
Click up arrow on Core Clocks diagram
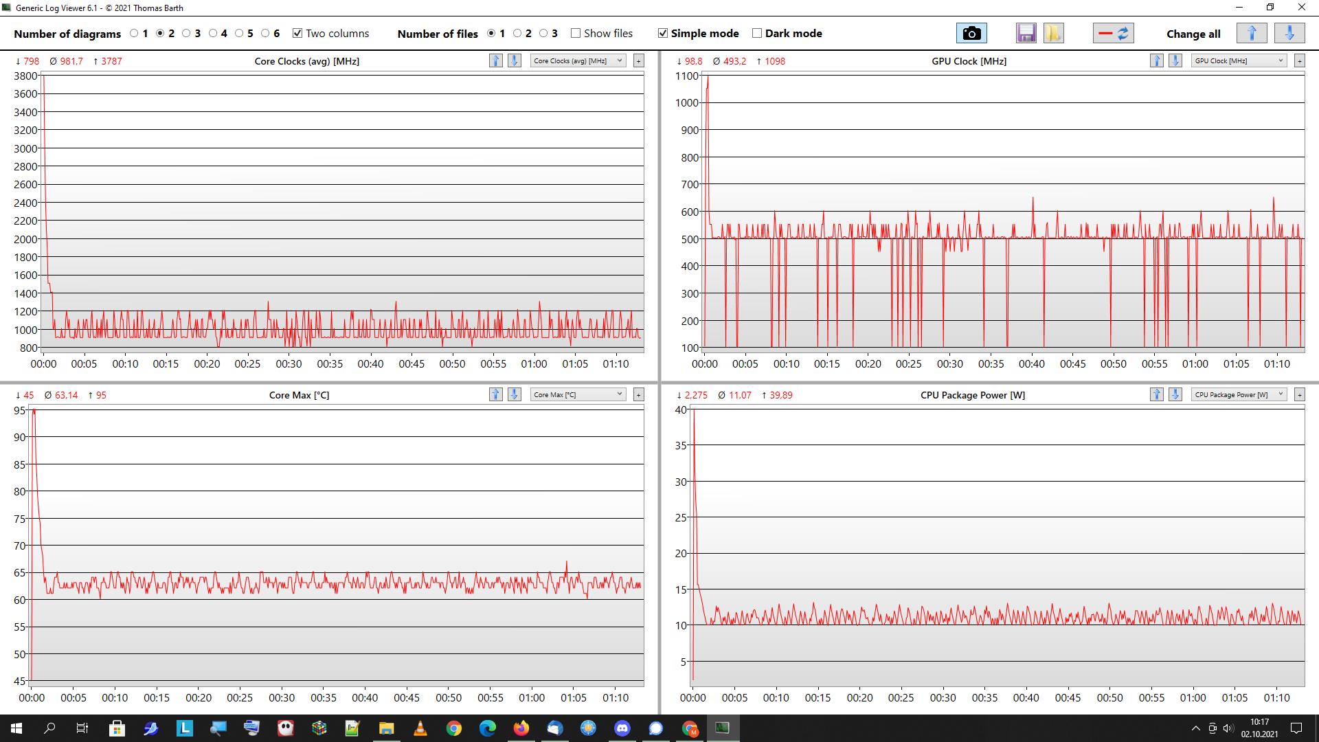[x=495, y=60]
